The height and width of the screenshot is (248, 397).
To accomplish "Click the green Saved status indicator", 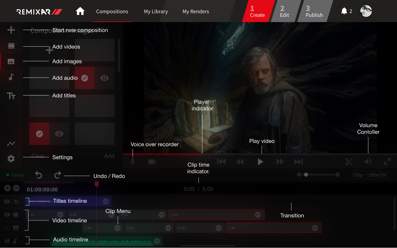I will 15,175.
